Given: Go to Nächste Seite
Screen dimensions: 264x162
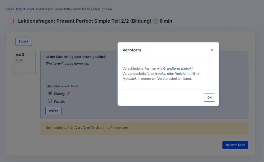Looking at the screenshot, I should (x=235, y=145).
